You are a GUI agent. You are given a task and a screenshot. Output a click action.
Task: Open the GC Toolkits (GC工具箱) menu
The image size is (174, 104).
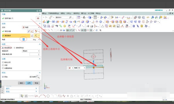click(x=91, y=13)
